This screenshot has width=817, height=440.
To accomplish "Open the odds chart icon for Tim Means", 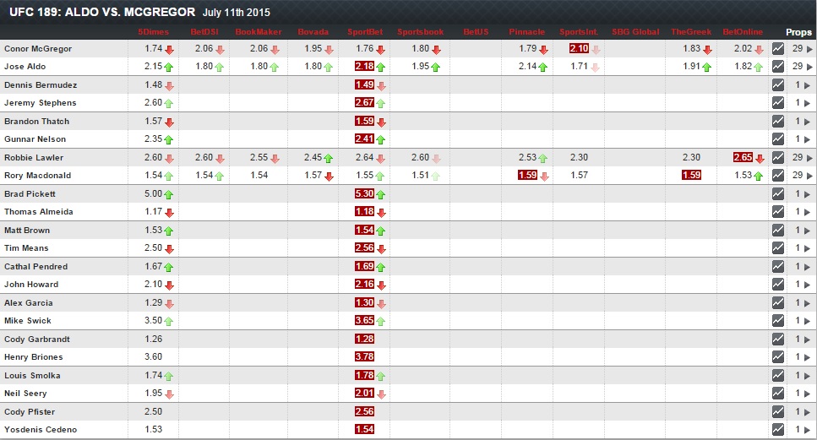I will (x=778, y=247).
